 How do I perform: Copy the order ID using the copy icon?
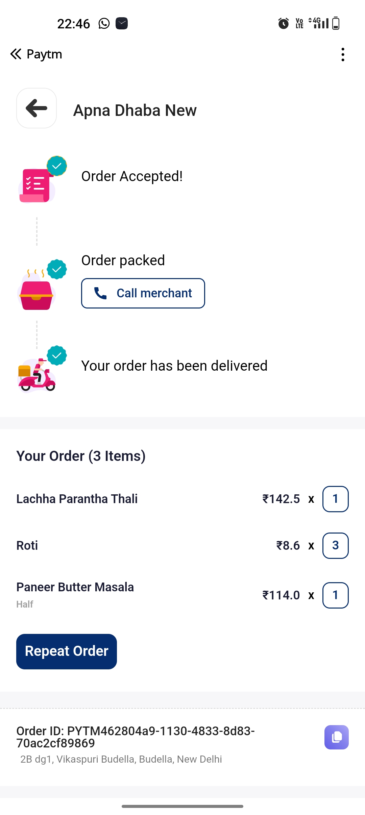click(x=336, y=737)
